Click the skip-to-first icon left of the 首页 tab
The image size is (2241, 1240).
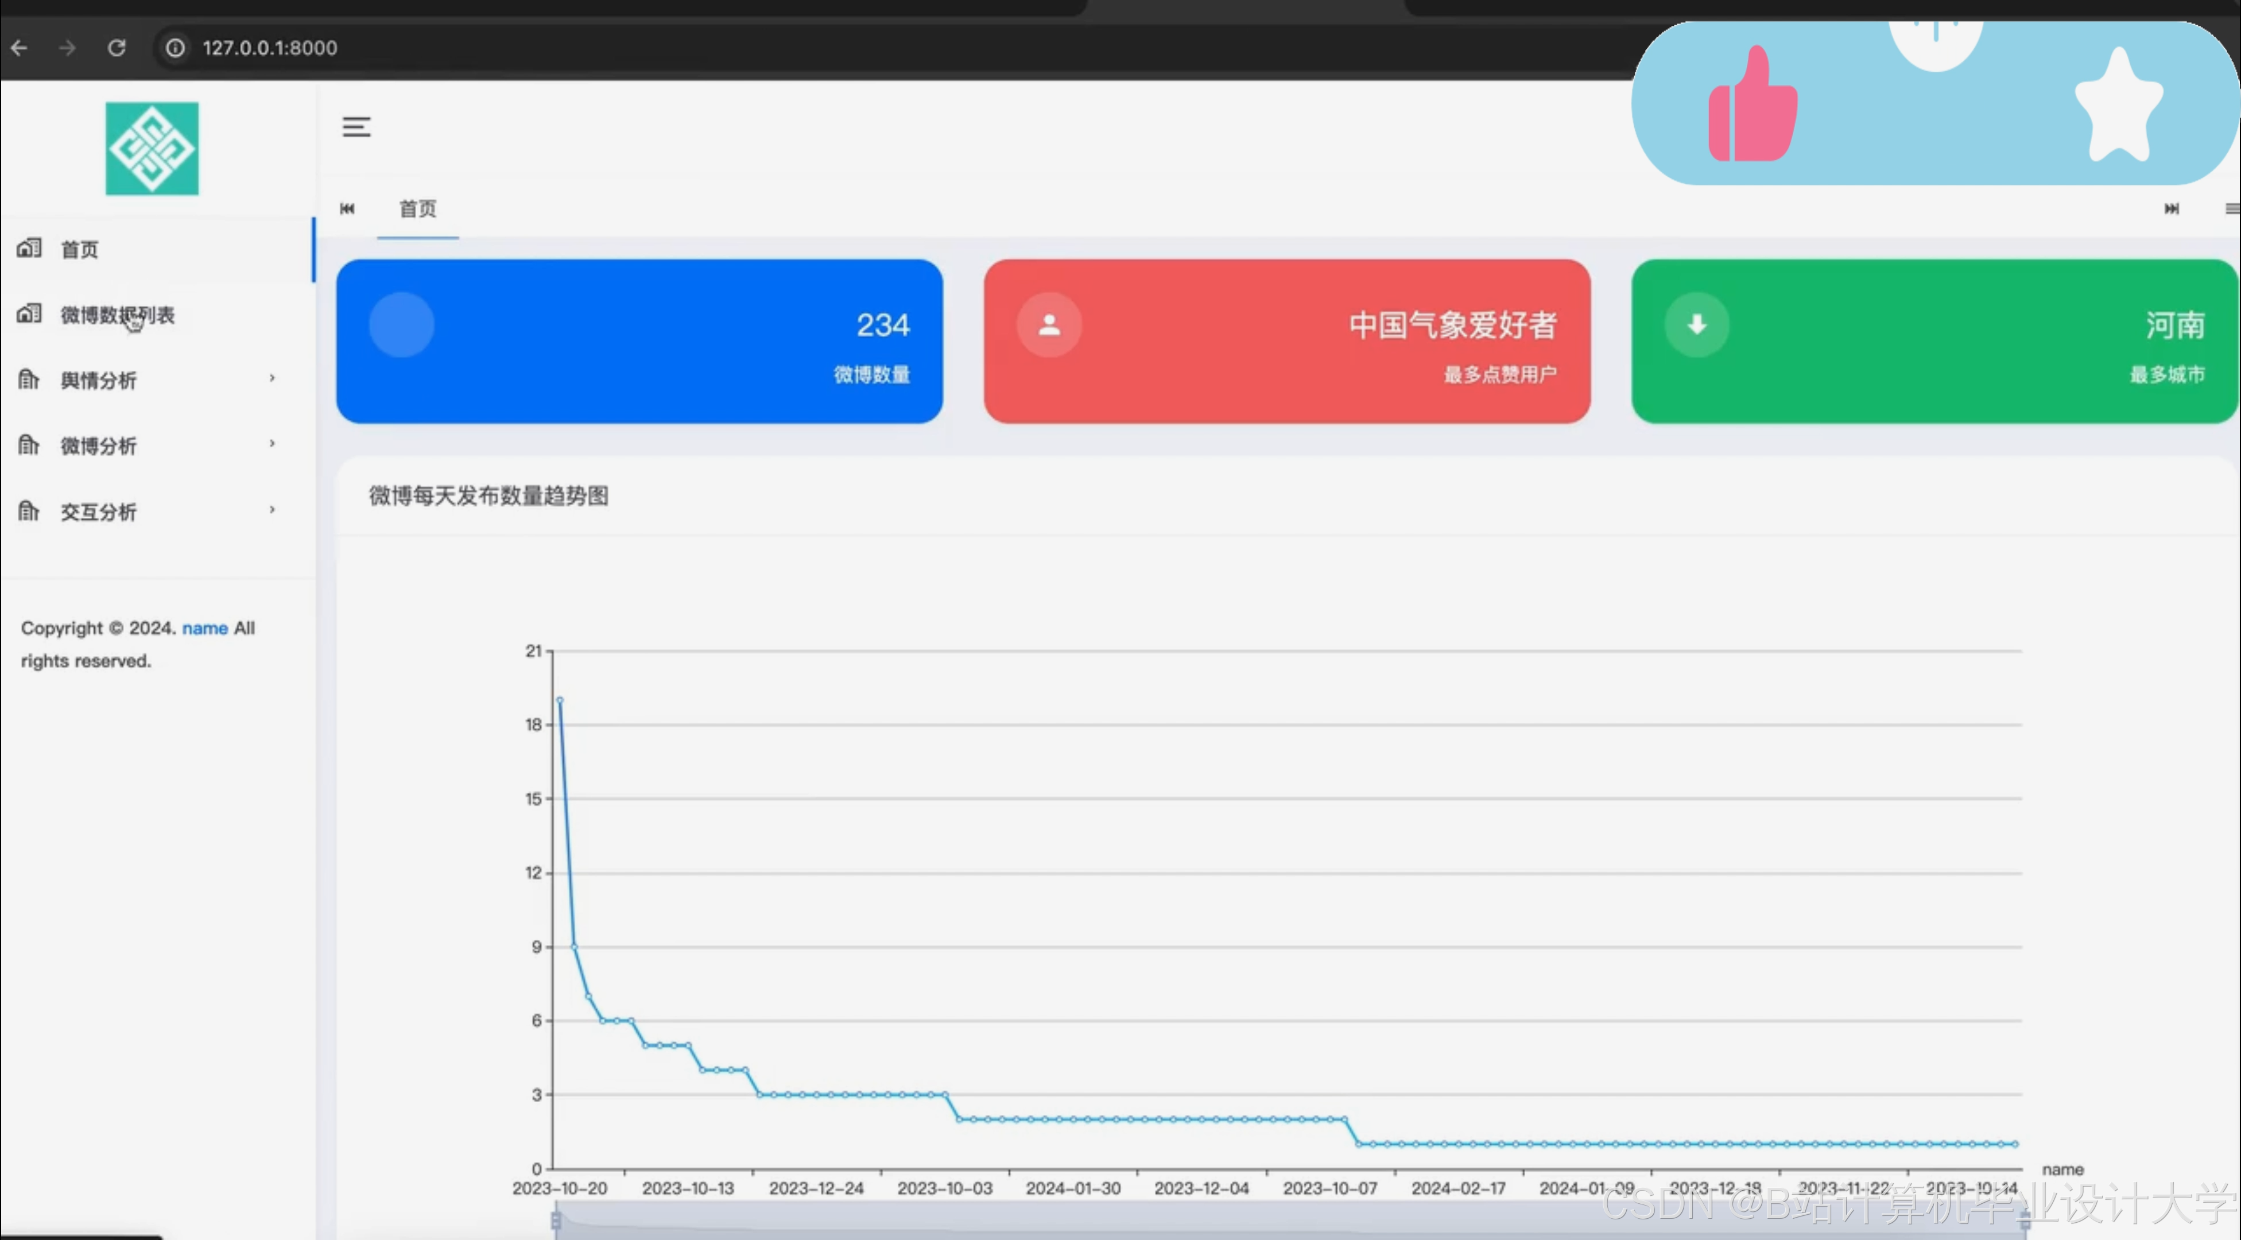[347, 209]
